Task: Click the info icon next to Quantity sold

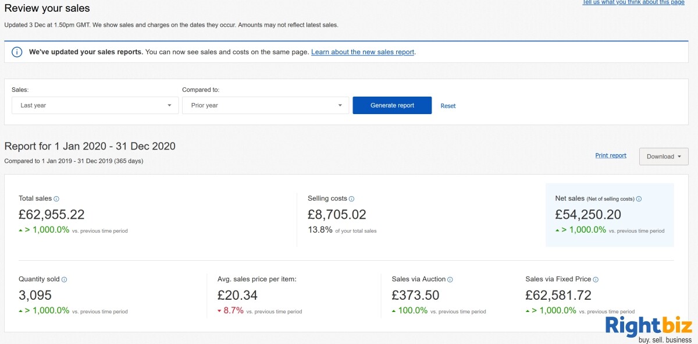Action: [x=64, y=279]
